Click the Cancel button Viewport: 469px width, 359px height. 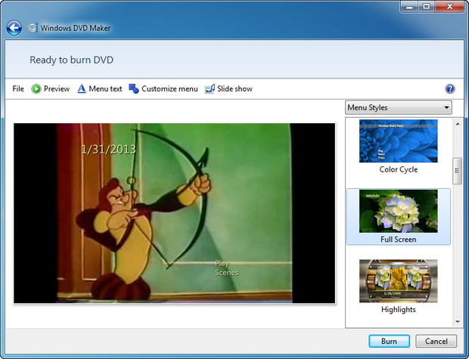click(x=436, y=341)
